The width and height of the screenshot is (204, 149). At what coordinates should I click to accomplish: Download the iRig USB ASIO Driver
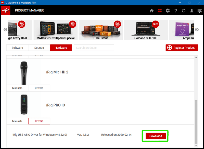click(156, 136)
